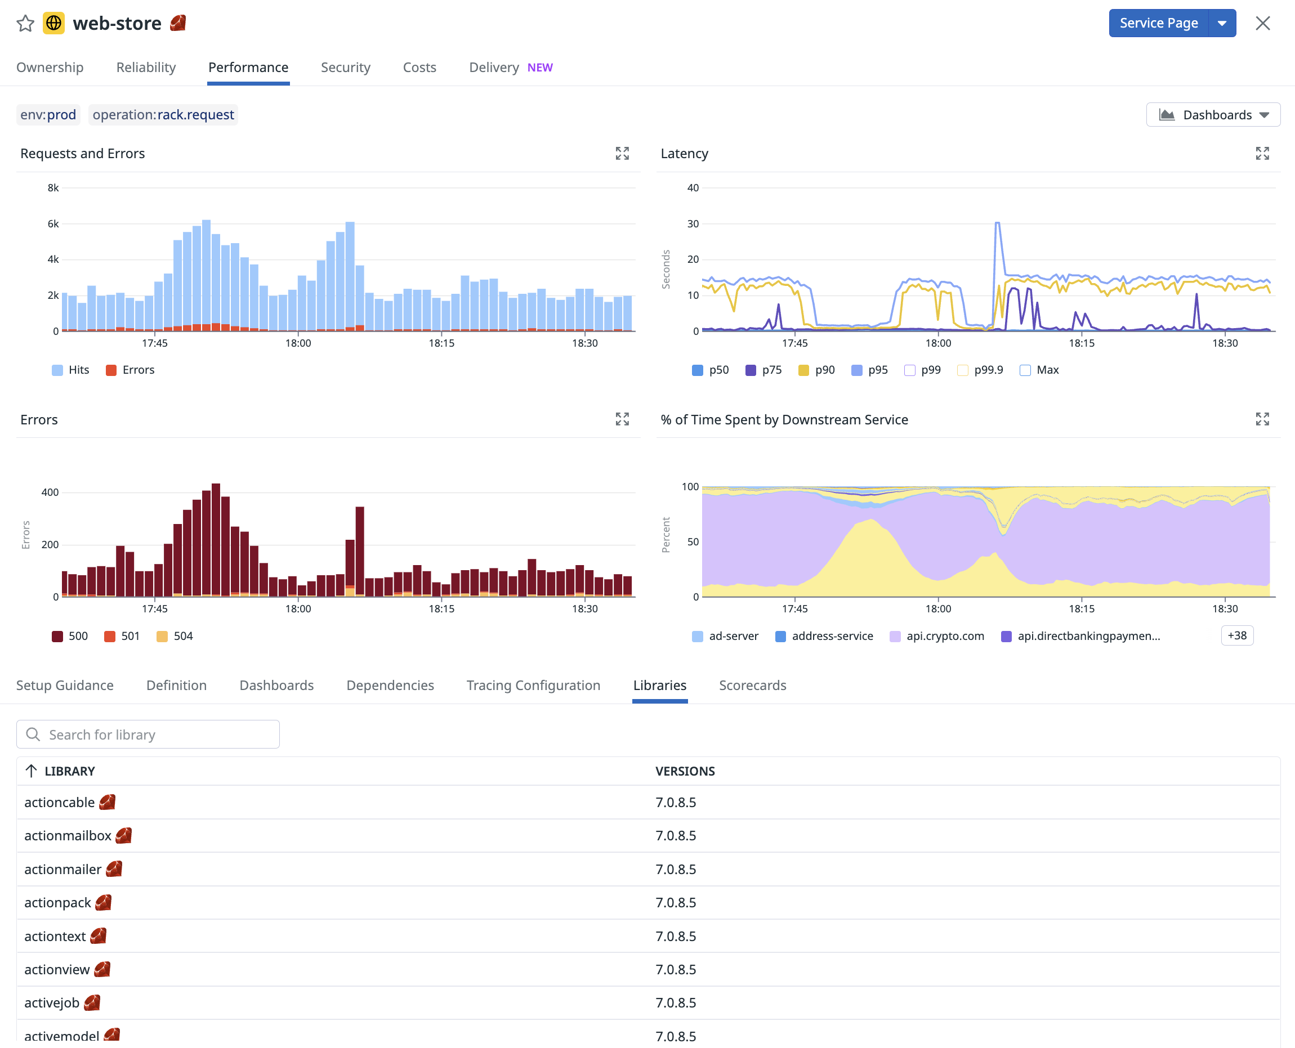The height and width of the screenshot is (1048, 1295).
Task: Click the Ruby gem icon beside web-store
Action: [178, 23]
